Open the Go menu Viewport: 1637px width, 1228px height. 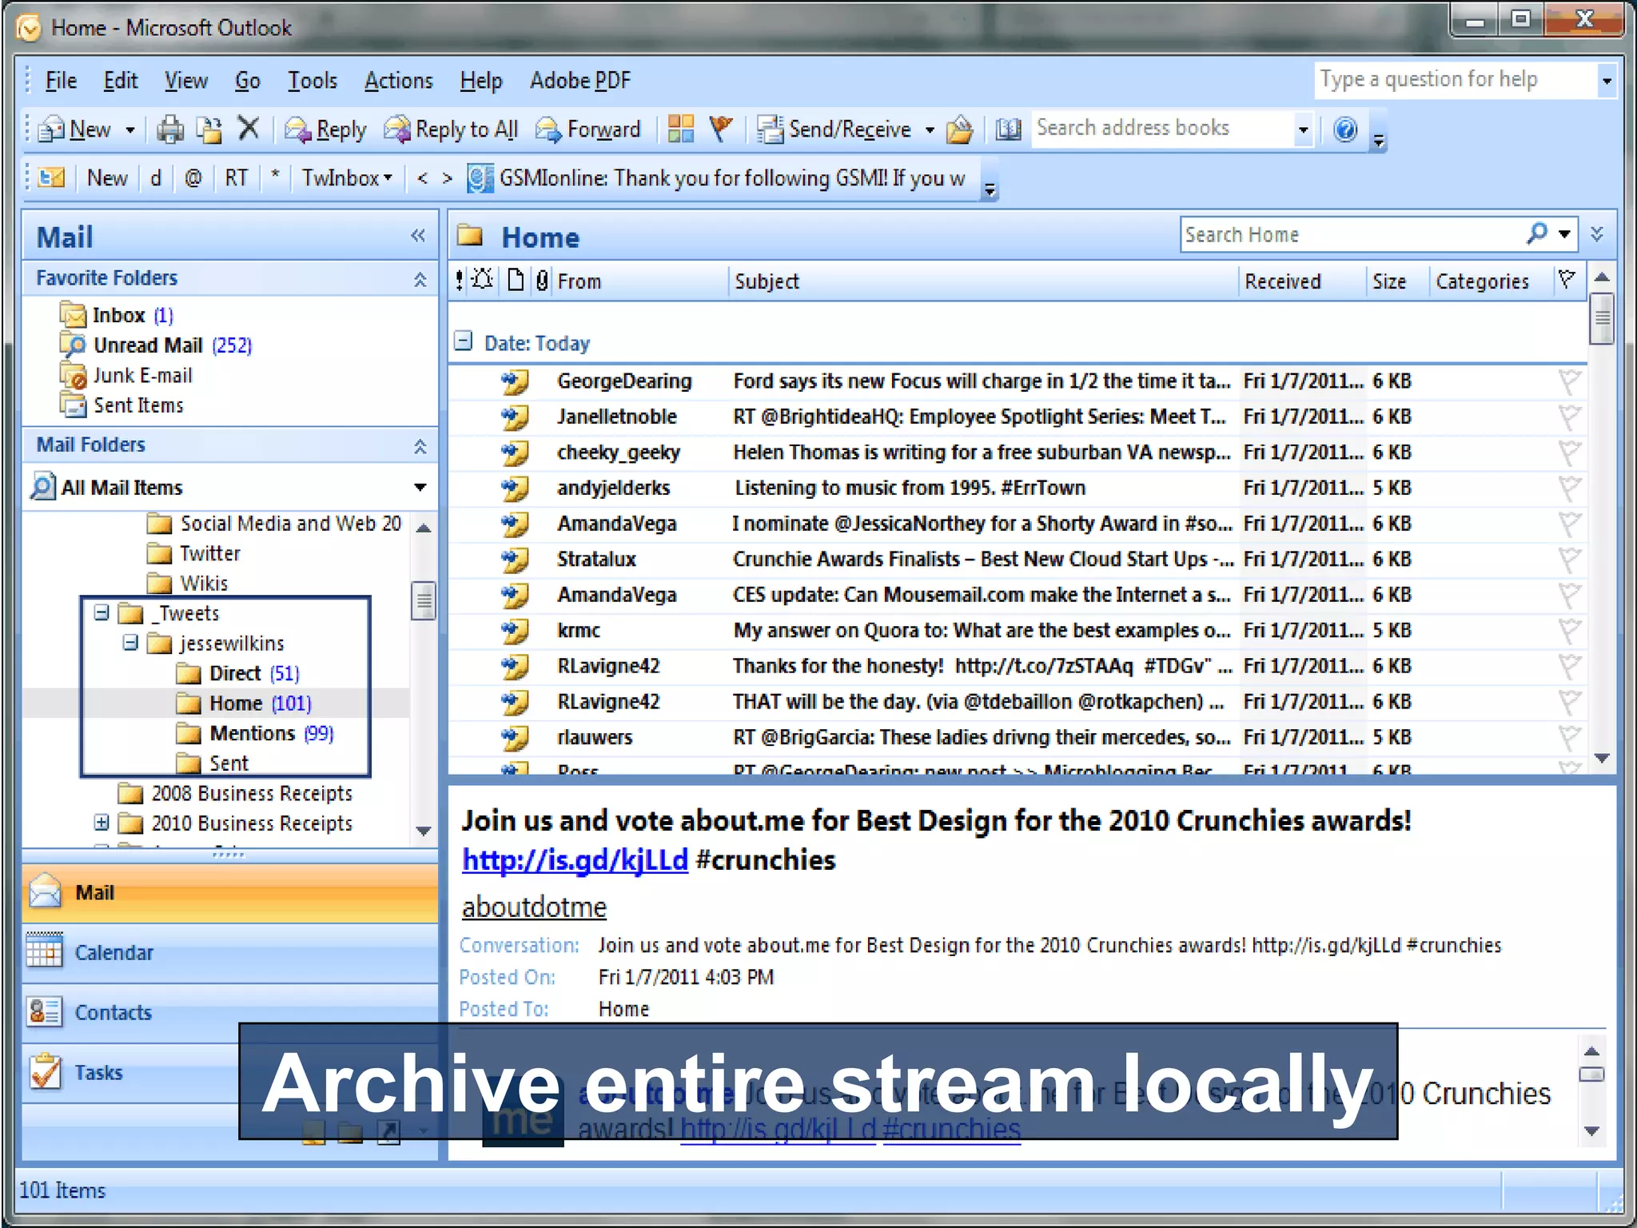coord(248,80)
